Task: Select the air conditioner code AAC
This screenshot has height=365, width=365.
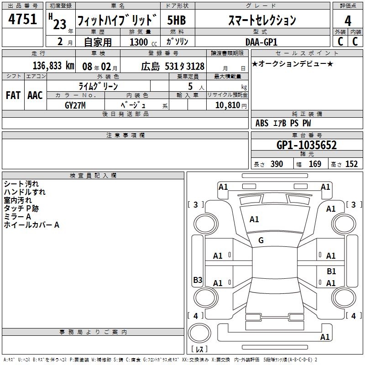Action: pyautogui.click(x=35, y=95)
